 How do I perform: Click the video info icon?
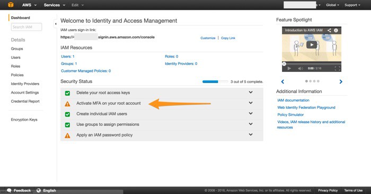[336, 30]
